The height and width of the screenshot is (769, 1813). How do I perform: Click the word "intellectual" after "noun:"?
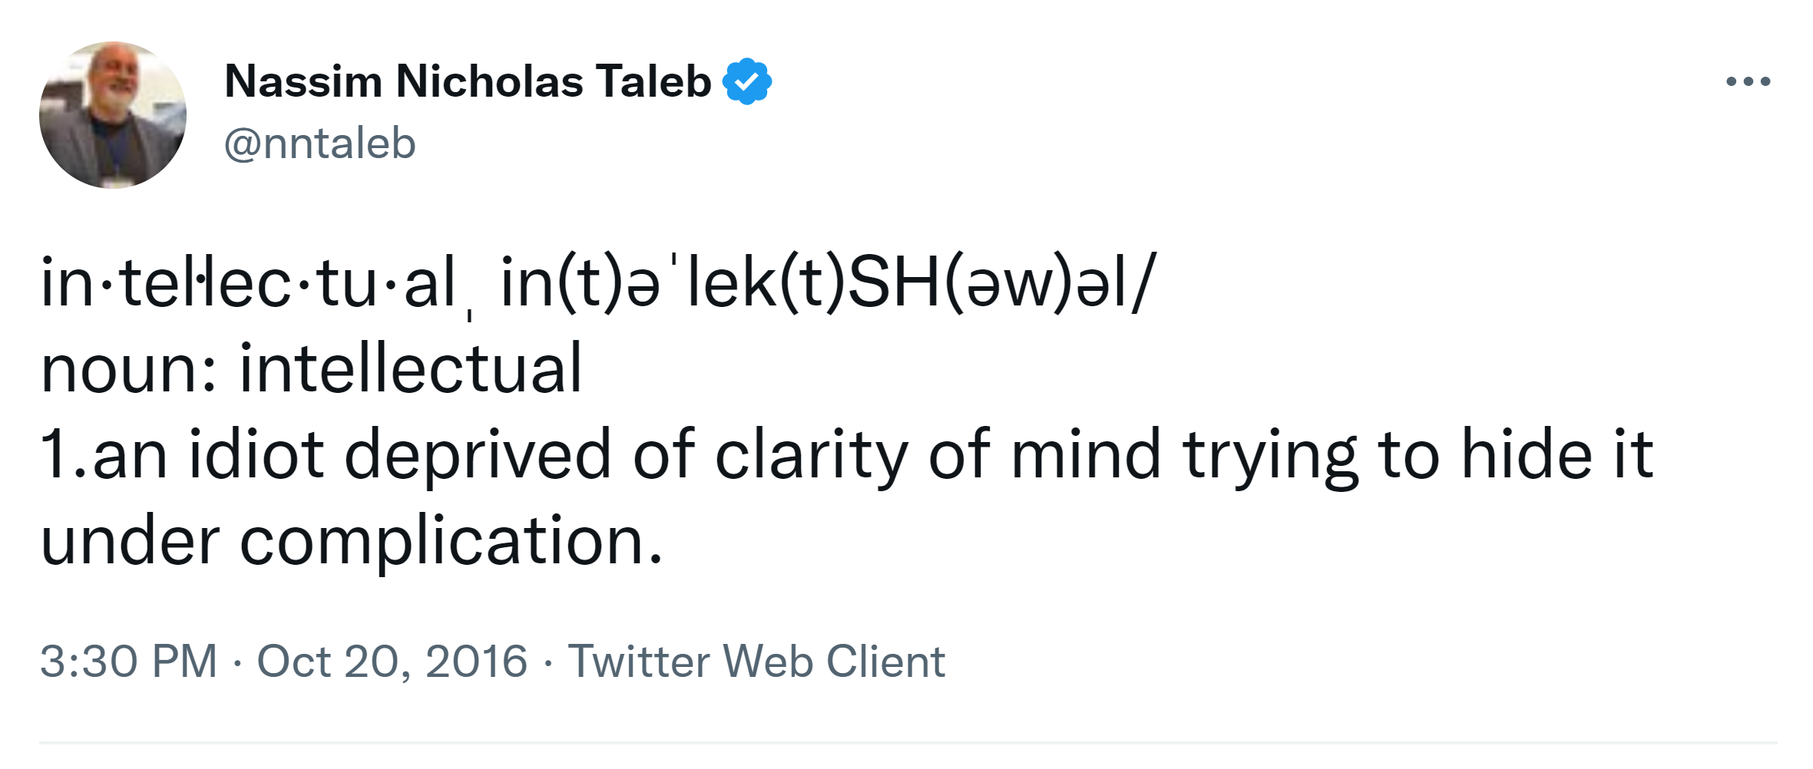coord(411,369)
